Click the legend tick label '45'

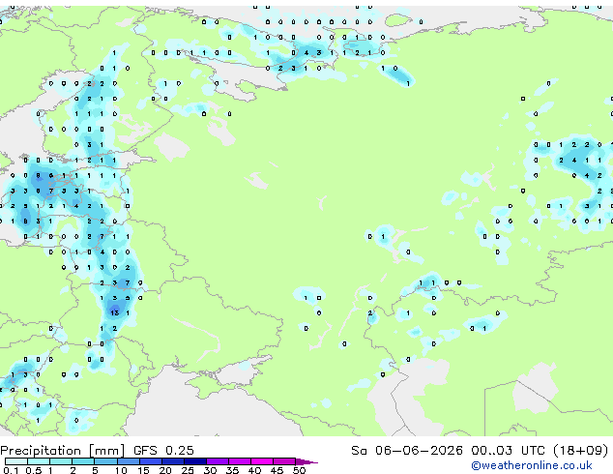277,470
